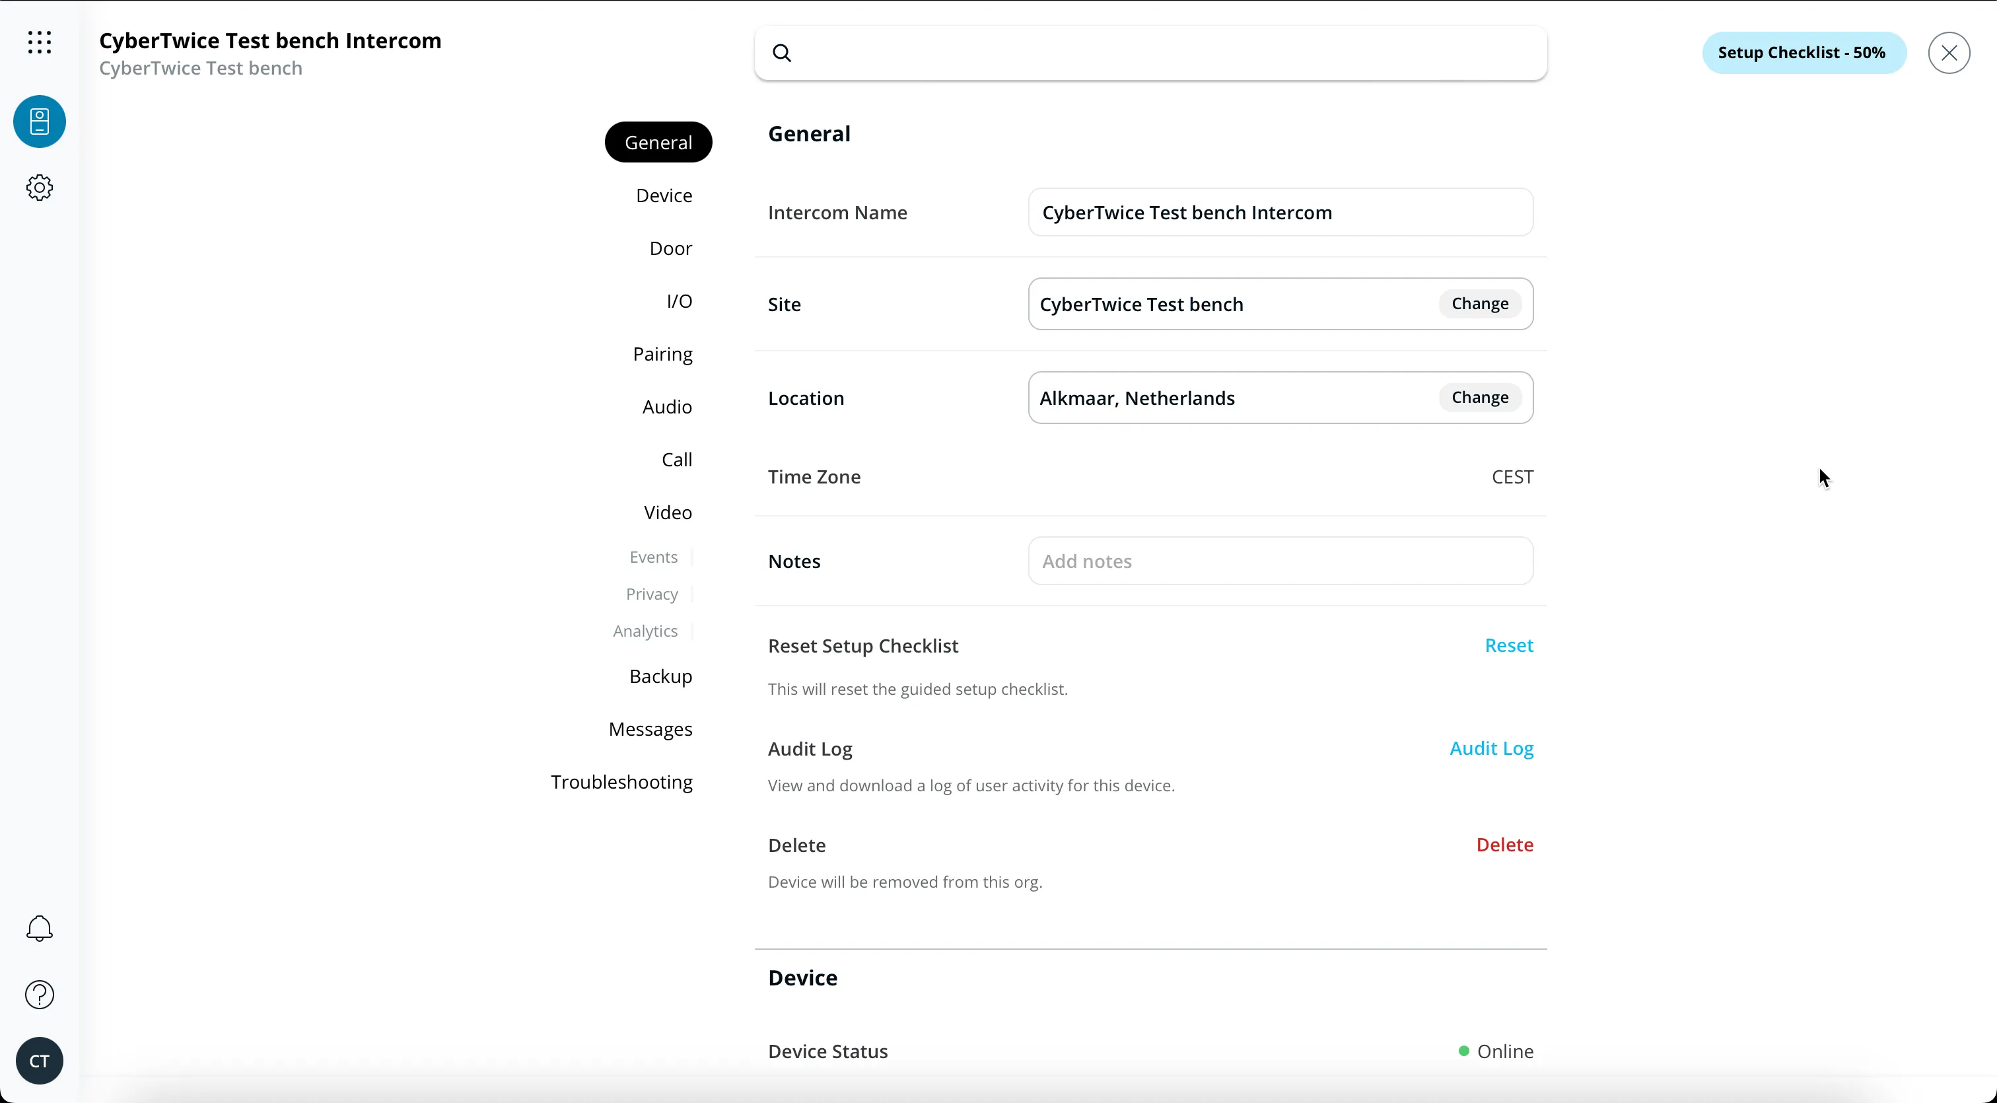The image size is (1997, 1103).
Task: Open the Events subsection
Action: 654,557
